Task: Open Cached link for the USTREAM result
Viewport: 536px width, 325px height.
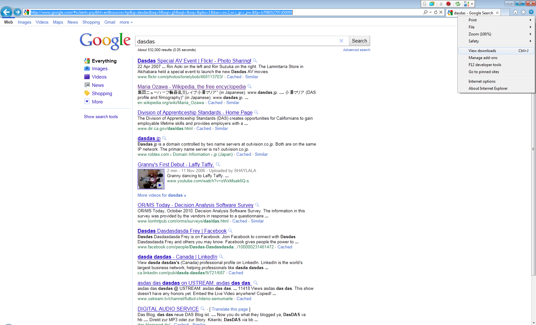Action: (244, 299)
